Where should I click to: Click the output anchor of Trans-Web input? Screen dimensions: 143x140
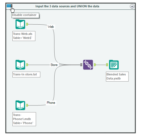27,24
